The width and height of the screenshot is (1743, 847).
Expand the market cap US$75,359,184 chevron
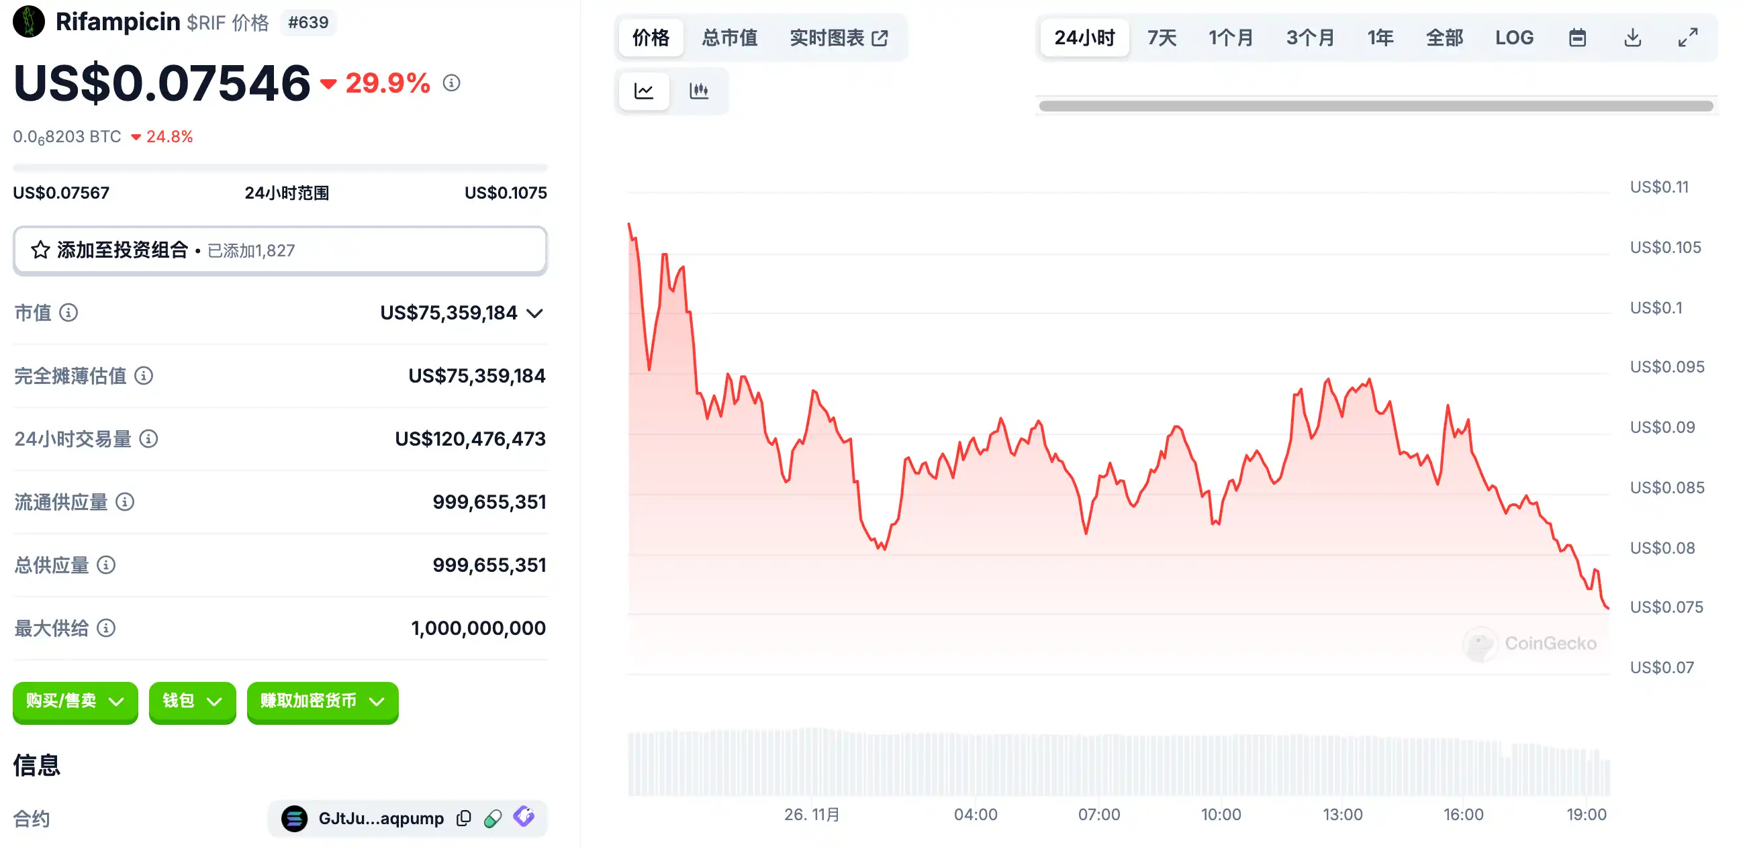pyautogui.click(x=535, y=313)
